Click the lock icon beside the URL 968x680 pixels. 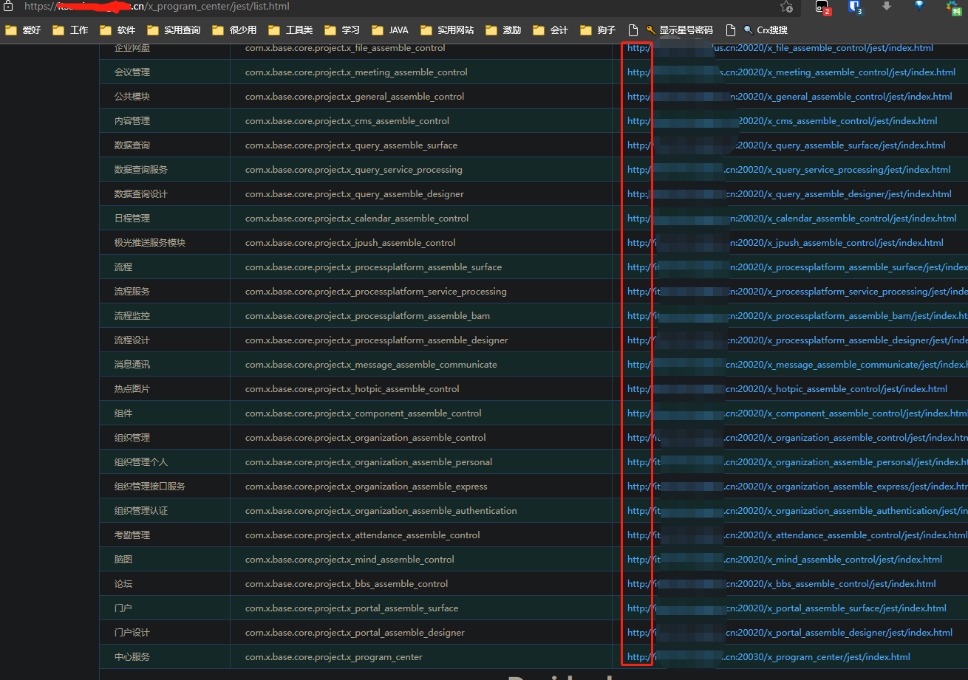point(9,6)
